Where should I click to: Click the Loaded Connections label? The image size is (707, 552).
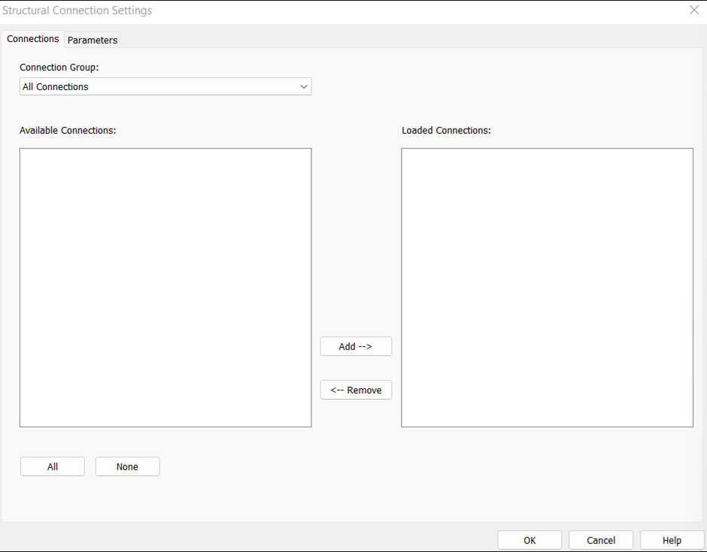coord(447,130)
